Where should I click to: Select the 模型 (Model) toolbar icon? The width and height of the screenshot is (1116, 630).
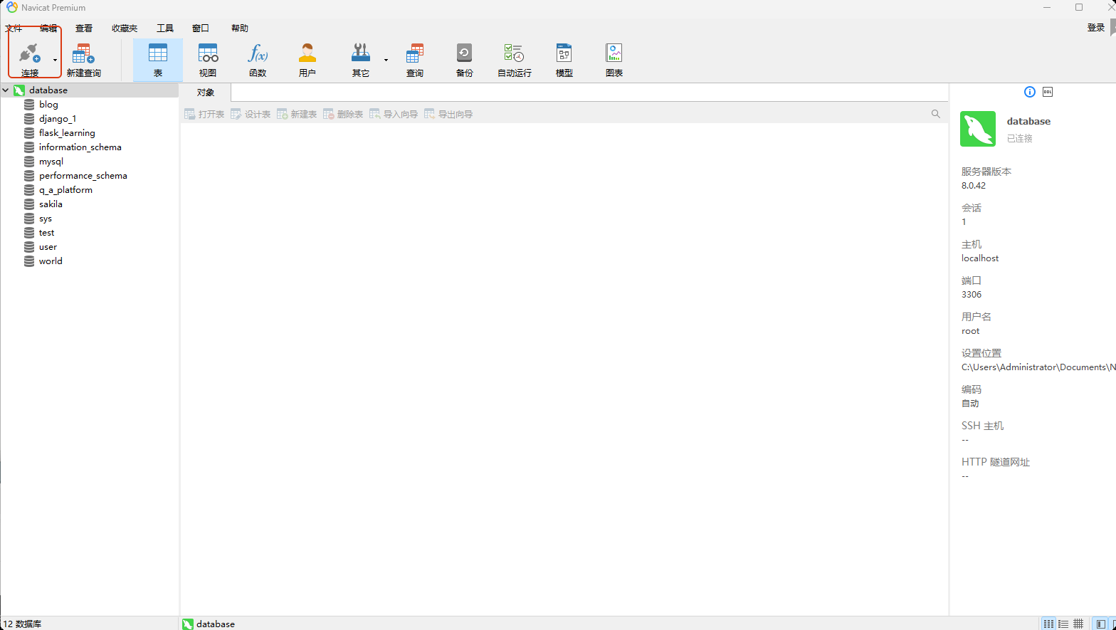tap(564, 60)
